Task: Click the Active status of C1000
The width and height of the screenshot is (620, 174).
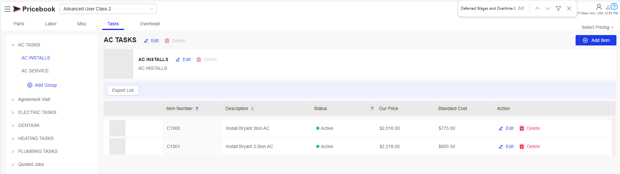Action: click(x=325, y=128)
